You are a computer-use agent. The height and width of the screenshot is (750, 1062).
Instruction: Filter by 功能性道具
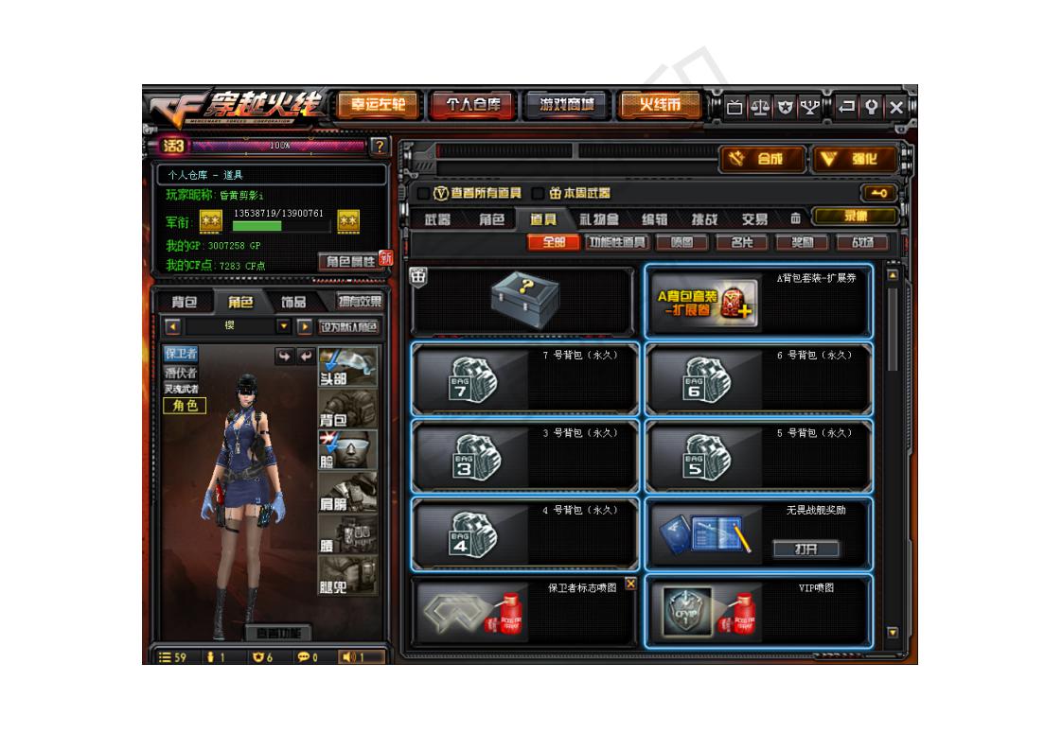pos(617,242)
